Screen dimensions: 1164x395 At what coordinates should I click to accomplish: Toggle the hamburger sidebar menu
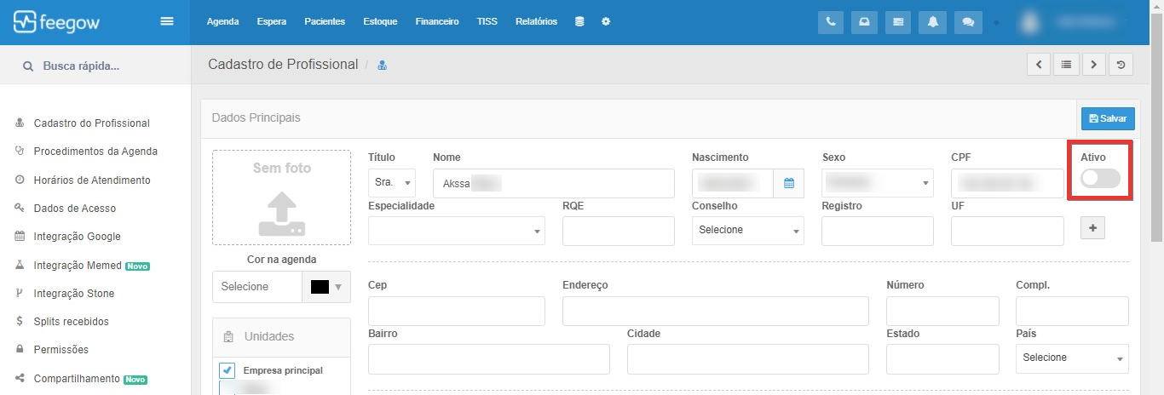pyautogui.click(x=167, y=21)
